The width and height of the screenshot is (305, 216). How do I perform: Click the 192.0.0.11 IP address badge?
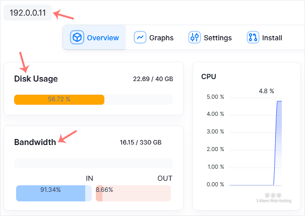(x=28, y=13)
